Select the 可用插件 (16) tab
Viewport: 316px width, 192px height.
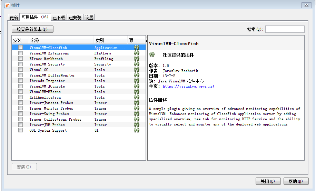[x=35, y=17]
